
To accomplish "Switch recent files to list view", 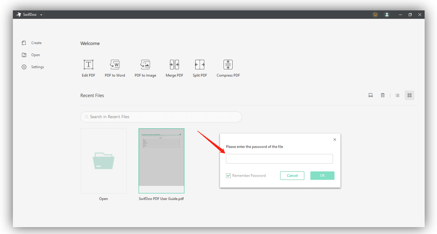I will 397,95.
